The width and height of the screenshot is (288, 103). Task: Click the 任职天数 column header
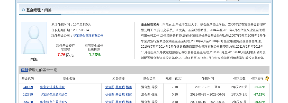(239, 79)
